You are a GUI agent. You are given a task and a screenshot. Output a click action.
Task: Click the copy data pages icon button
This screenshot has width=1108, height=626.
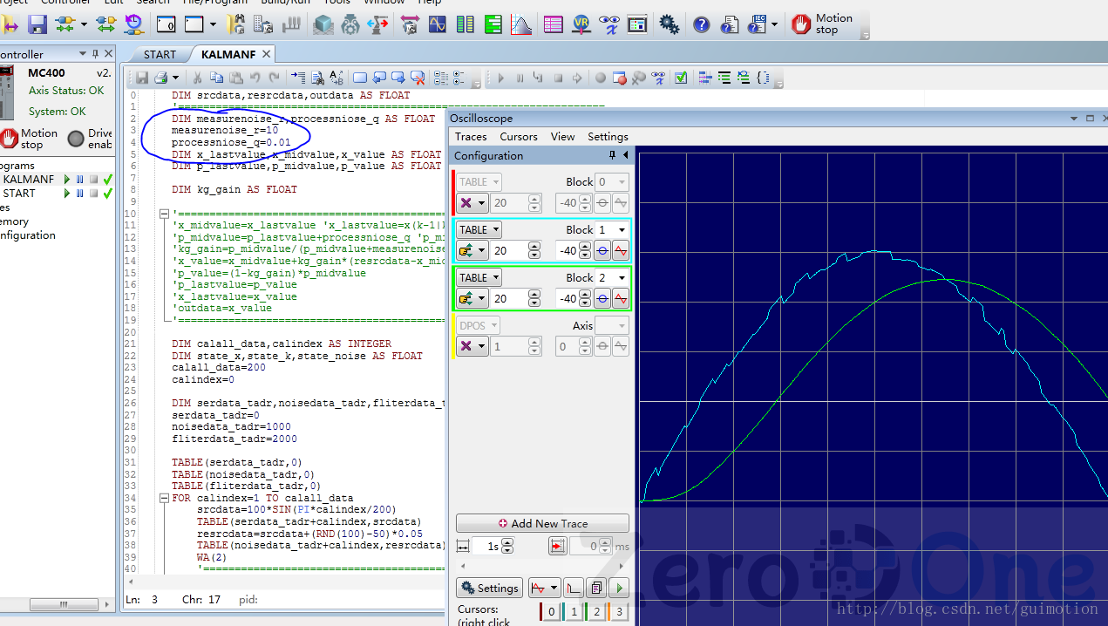(596, 588)
